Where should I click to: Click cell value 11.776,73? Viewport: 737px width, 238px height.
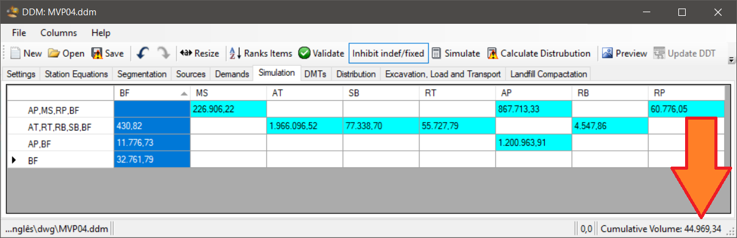pyautogui.click(x=152, y=143)
